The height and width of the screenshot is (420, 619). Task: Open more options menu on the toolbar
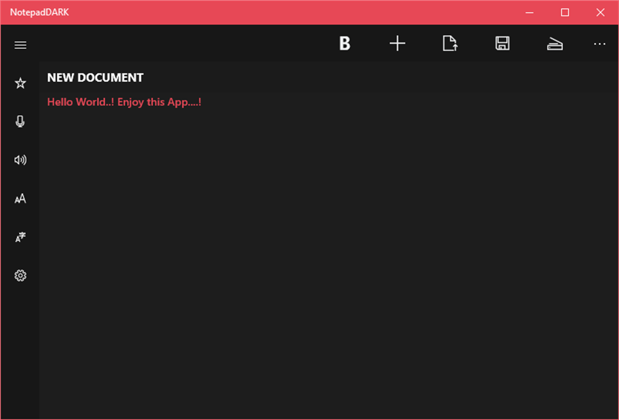click(599, 44)
